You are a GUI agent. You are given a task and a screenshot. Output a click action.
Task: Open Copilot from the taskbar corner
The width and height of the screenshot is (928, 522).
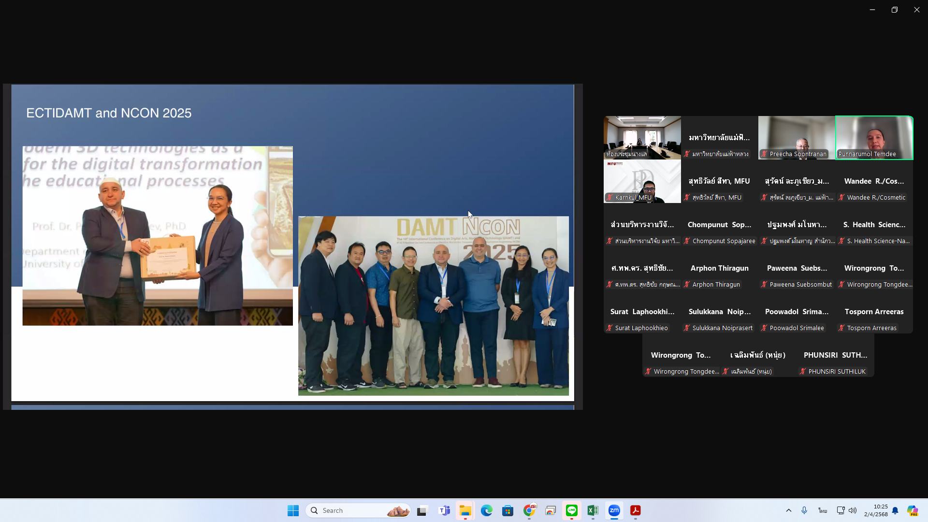point(912,510)
